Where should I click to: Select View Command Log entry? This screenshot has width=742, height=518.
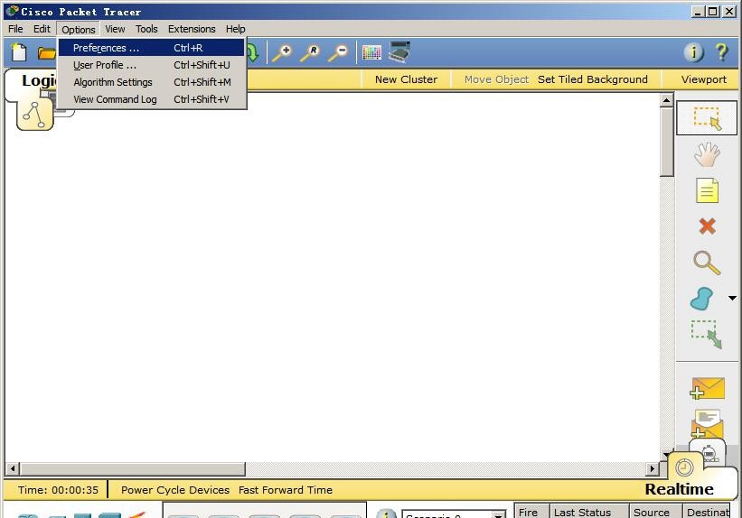[152, 99]
